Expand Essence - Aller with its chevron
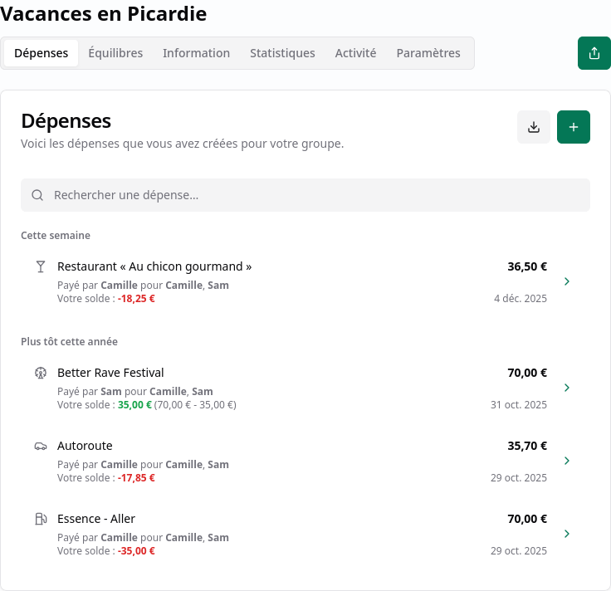The width and height of the screenshot is (611, 591). pos(567,534)
